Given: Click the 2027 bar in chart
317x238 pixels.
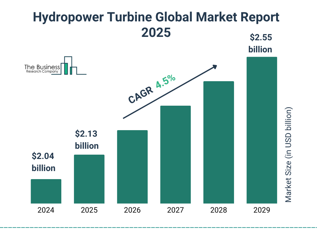Looking at the screenshot, I should [176, 154].
